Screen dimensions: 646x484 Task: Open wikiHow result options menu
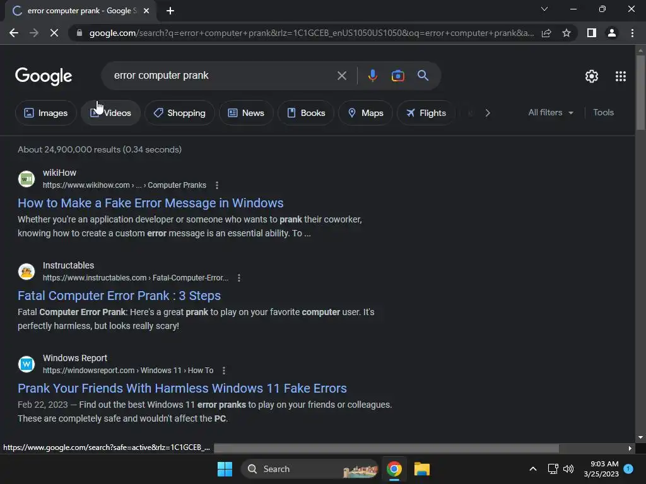tap(217, 185)
